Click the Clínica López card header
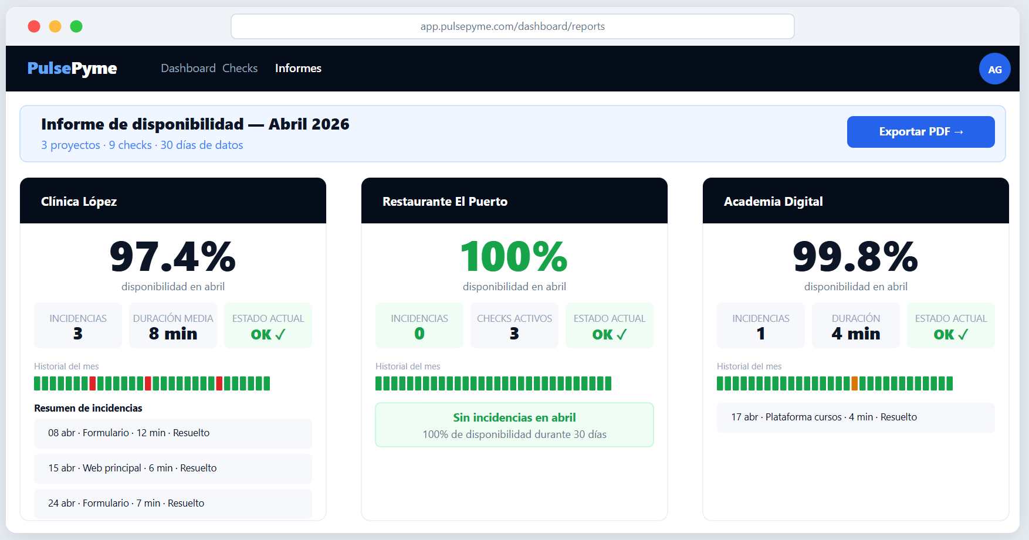Image resolution: width=1029 pixels, height=540 pixels. coord(173,201)
